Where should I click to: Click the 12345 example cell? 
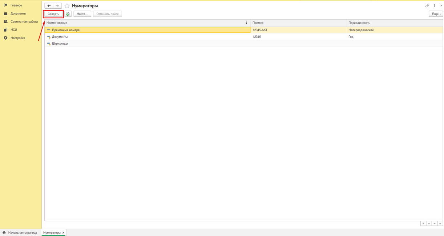point(299,37)
